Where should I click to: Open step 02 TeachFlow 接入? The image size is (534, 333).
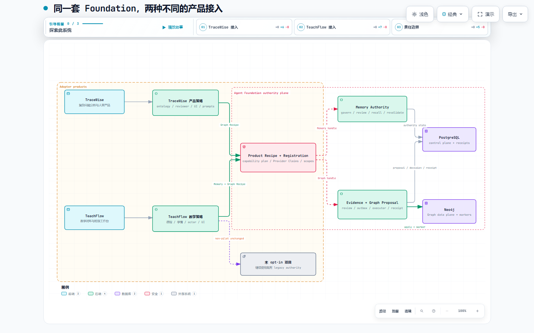(342, 27)
